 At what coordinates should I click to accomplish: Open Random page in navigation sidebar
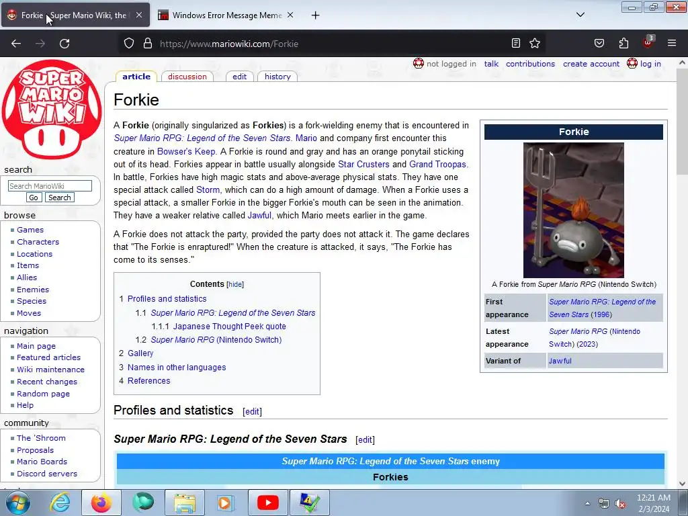coord(43,394)
